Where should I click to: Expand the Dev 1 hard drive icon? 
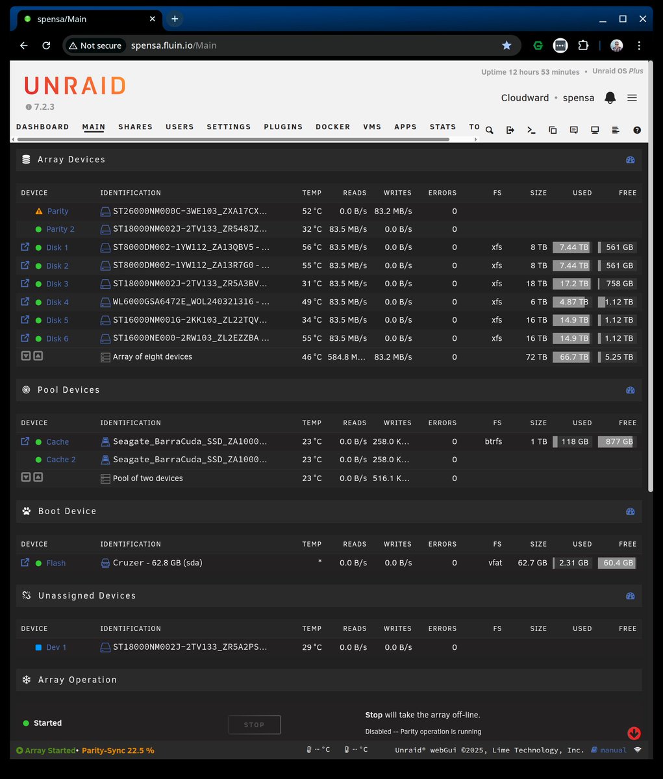coord(106,647)
